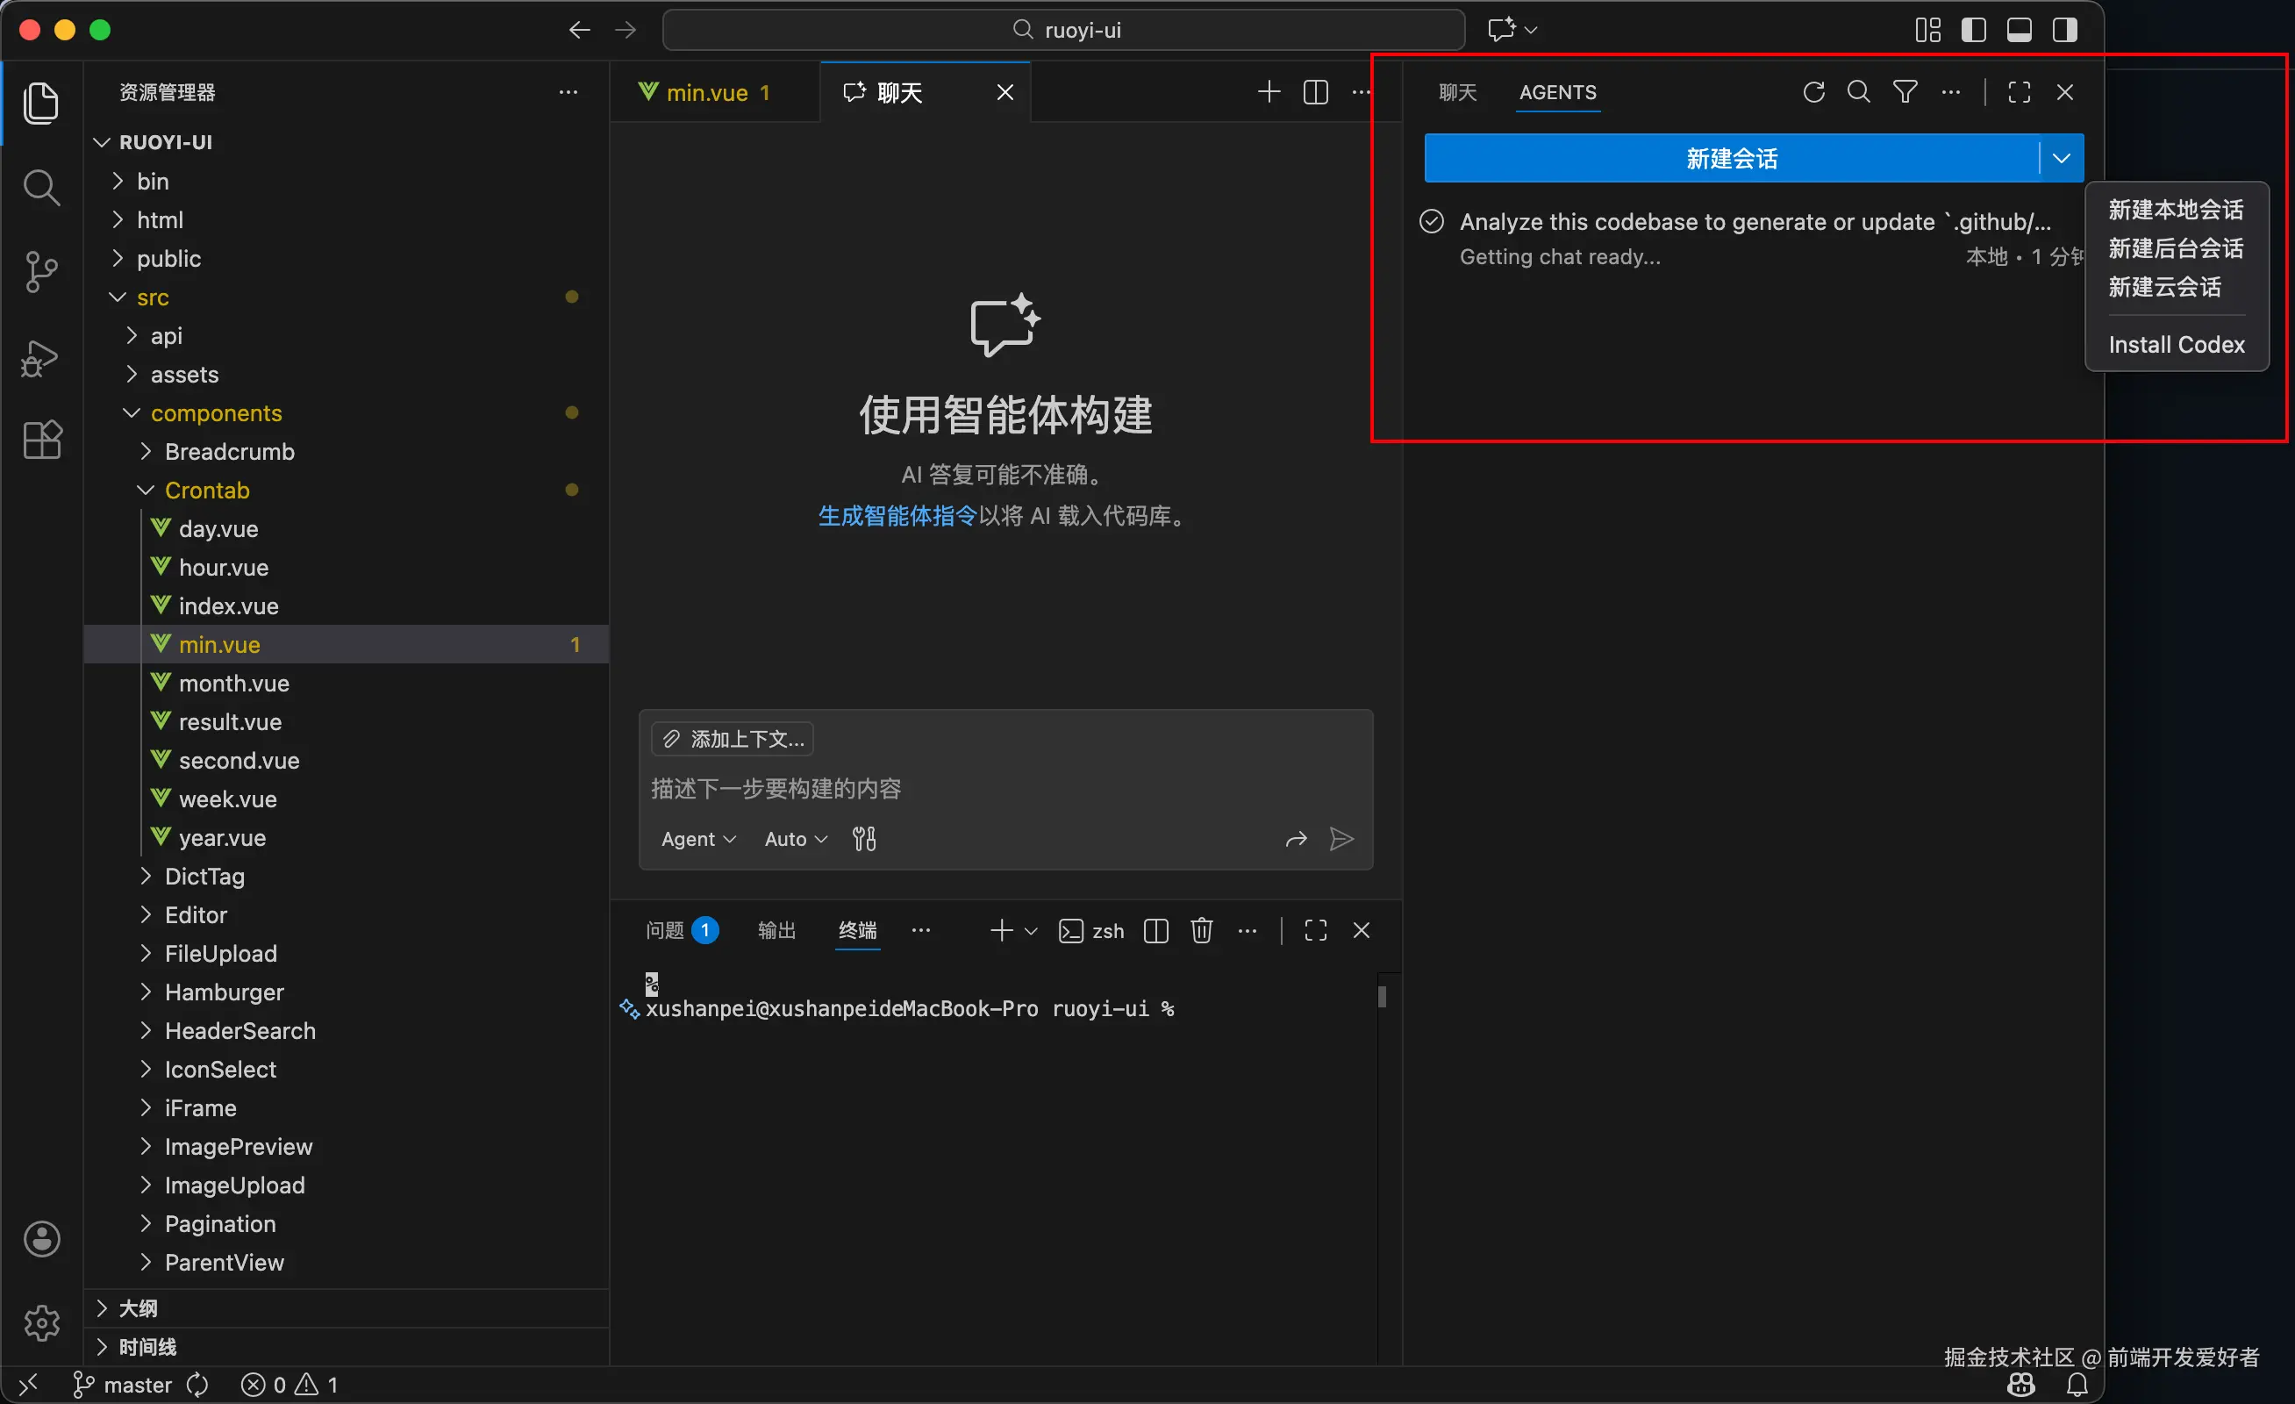
Task: Toggle the secondary side bar layout
Action: (2064, 30)
